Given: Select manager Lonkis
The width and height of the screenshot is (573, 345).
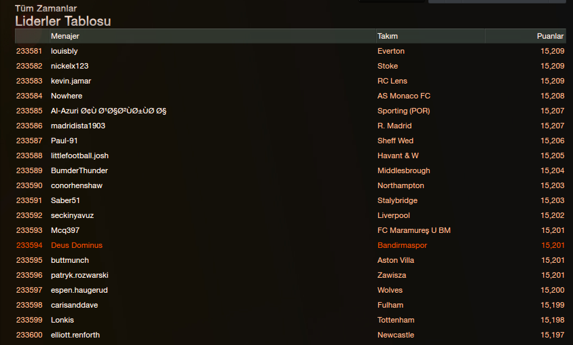Looking at the screenshot, I should tap(62, 320).
